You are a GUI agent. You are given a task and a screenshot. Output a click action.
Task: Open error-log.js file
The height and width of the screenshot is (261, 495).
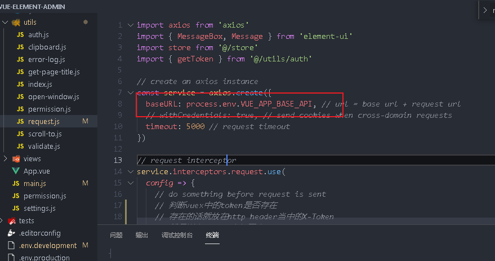coord(46,59)
